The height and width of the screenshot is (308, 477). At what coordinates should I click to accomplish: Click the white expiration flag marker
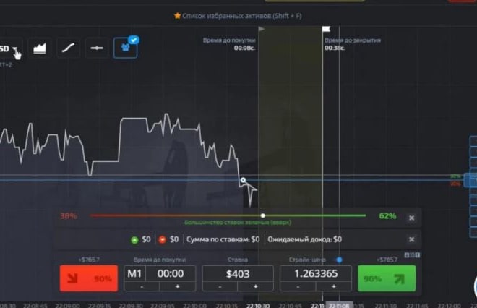point(326,29)
